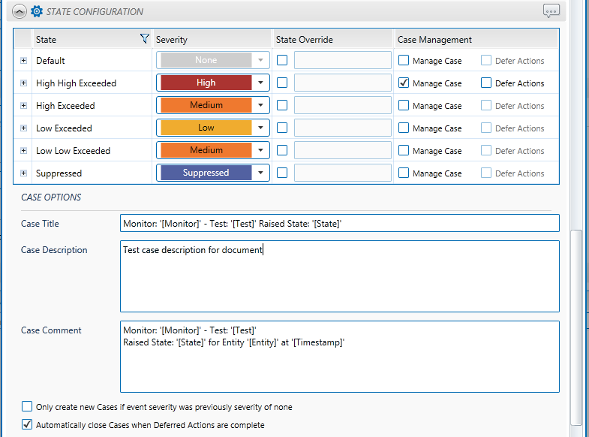Check State Override for High Exceeded
Viewport: 589px width, 437px height.
point(282,106)
